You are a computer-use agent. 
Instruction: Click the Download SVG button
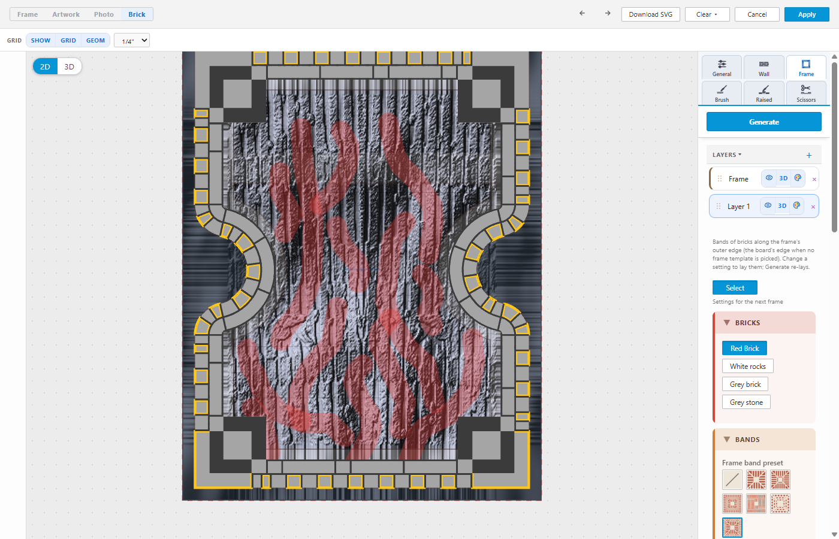coord(651,14)
